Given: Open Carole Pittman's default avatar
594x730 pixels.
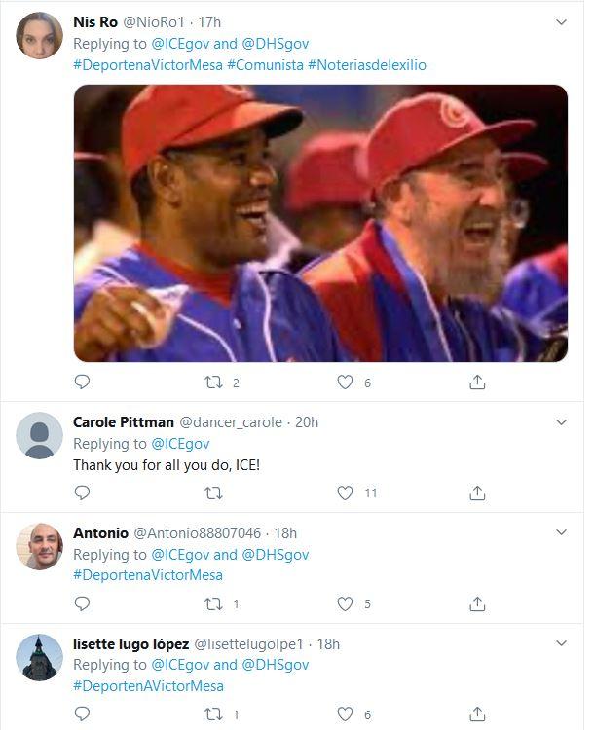Looking at the screenshot, I should tap(39, 435).
